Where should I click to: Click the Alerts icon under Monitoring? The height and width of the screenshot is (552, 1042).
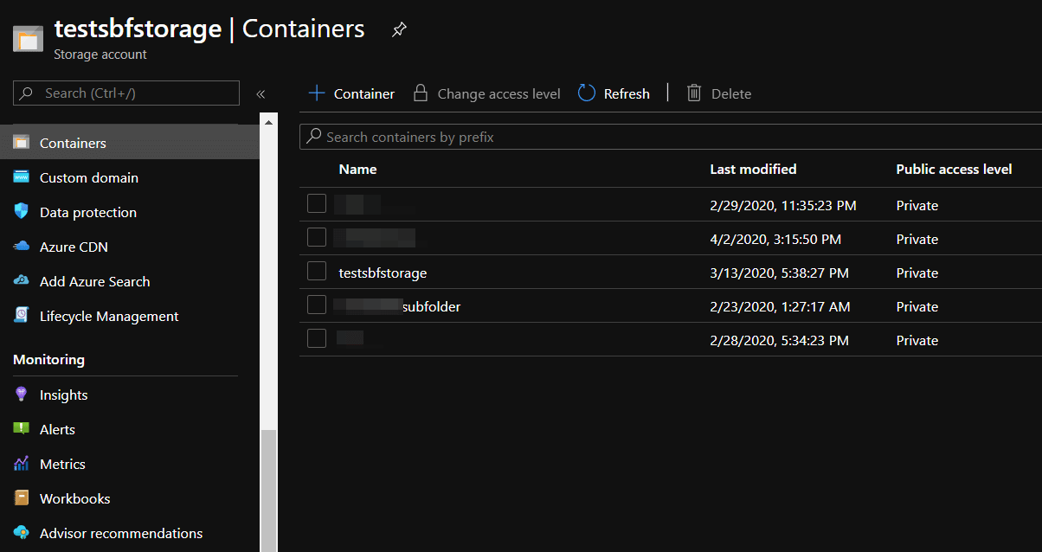tap(22, 429)
